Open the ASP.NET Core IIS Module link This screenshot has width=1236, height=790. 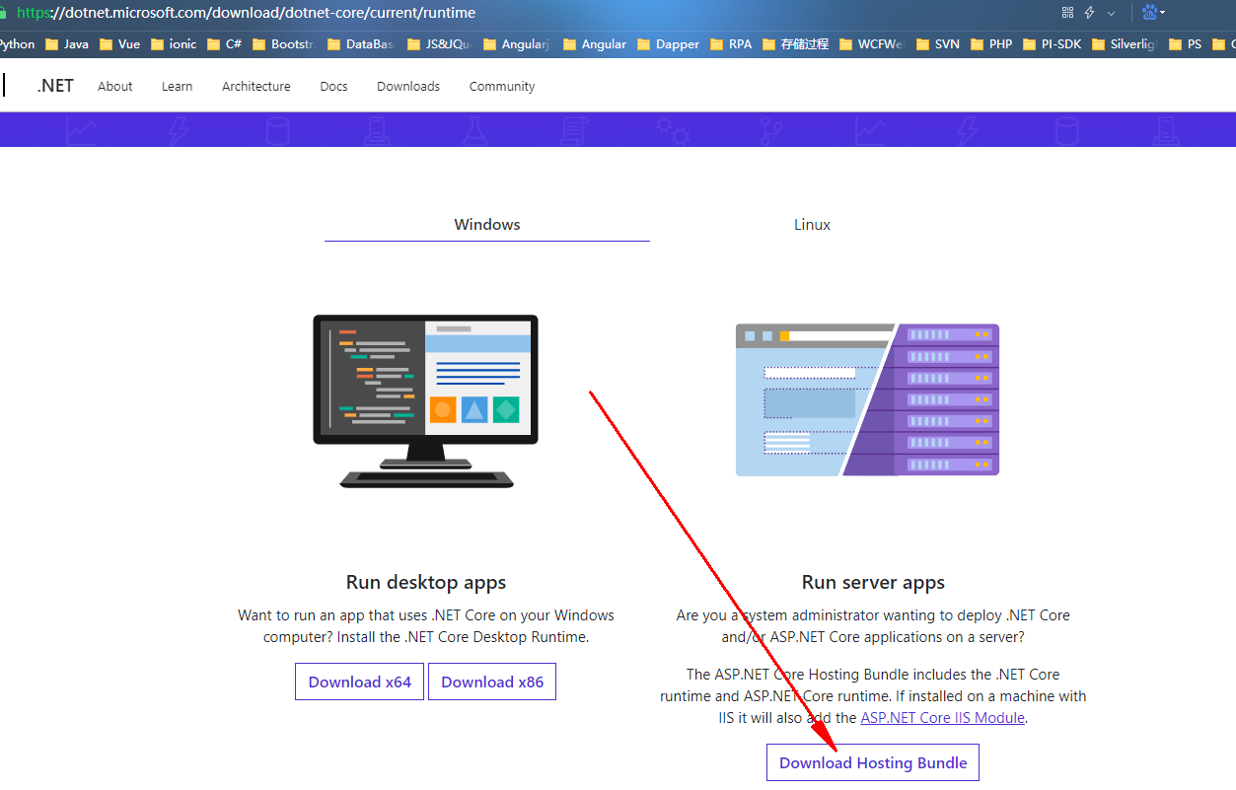point(943,718)
